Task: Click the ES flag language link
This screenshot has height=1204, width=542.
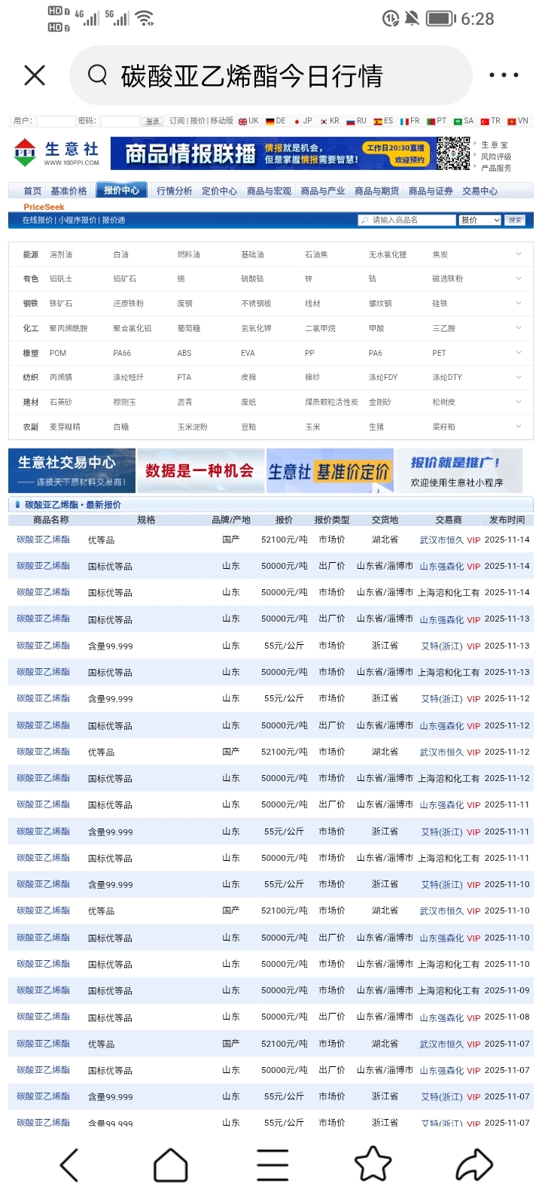Action: (x=383, y=121)
